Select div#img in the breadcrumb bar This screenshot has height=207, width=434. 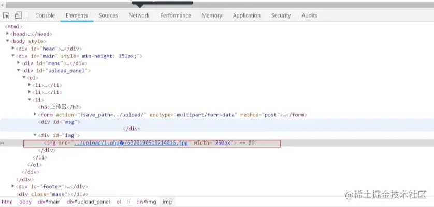pyautogui.click(x=146, y=202)
